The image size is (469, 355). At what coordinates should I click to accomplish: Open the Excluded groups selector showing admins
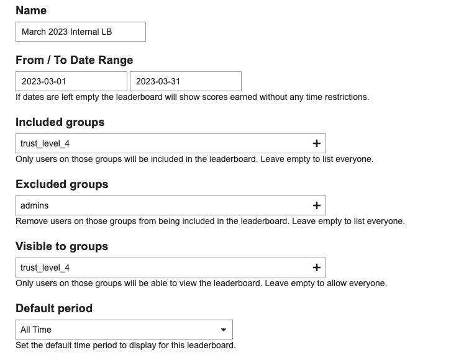pyautogui.click(x=170, y=205)
